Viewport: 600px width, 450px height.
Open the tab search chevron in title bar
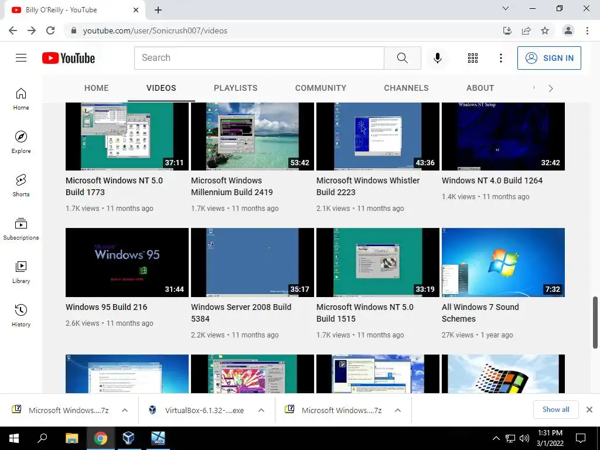click(506, 8)
